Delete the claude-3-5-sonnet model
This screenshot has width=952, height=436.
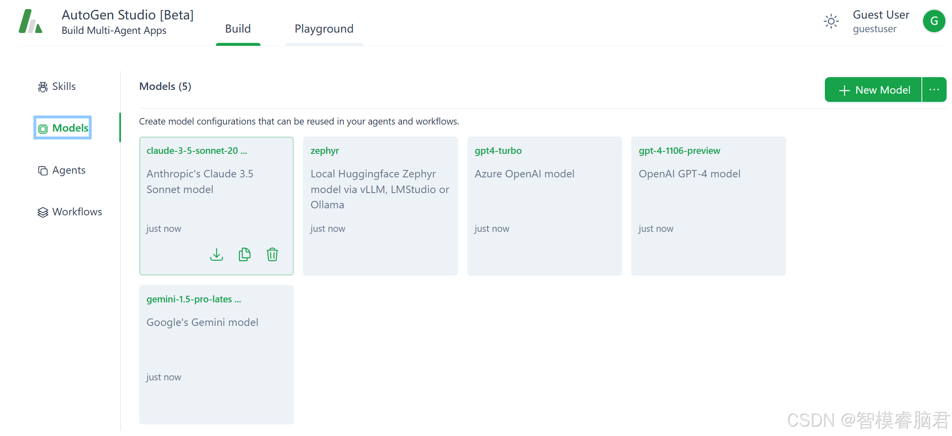[272, 255]
